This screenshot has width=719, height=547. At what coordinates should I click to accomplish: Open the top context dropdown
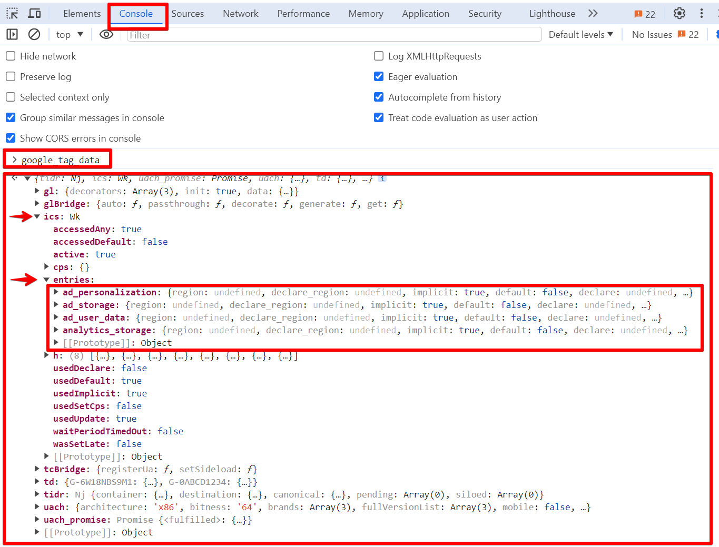[x=69, y=34]
